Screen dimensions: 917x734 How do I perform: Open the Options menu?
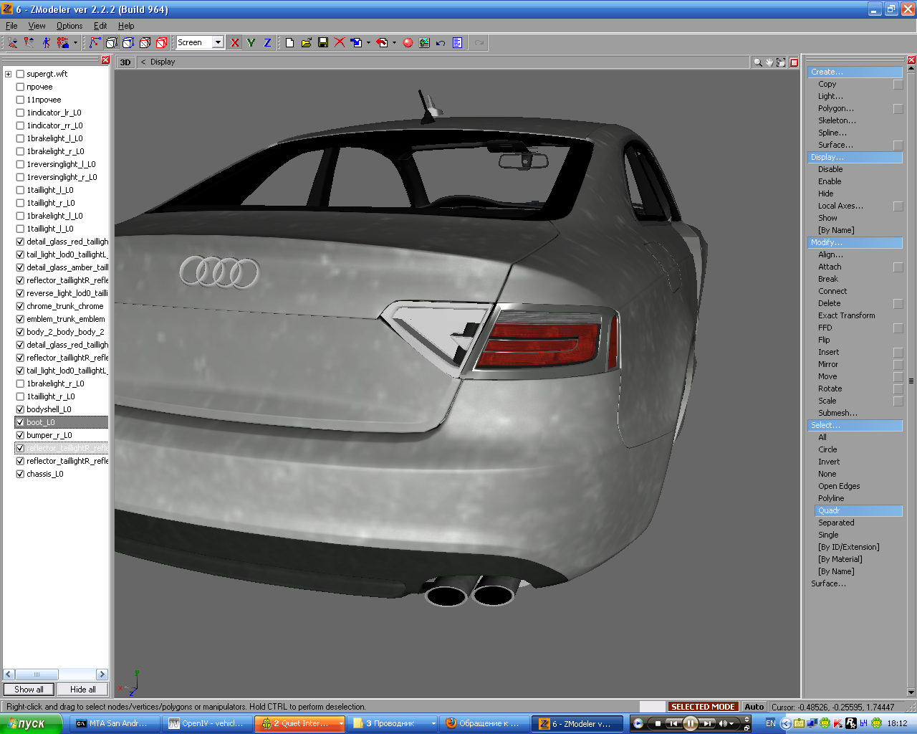(x=69, y=26)
